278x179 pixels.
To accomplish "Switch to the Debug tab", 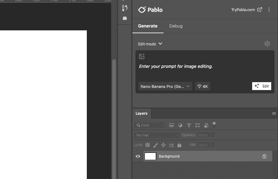I will click(176, 26).
